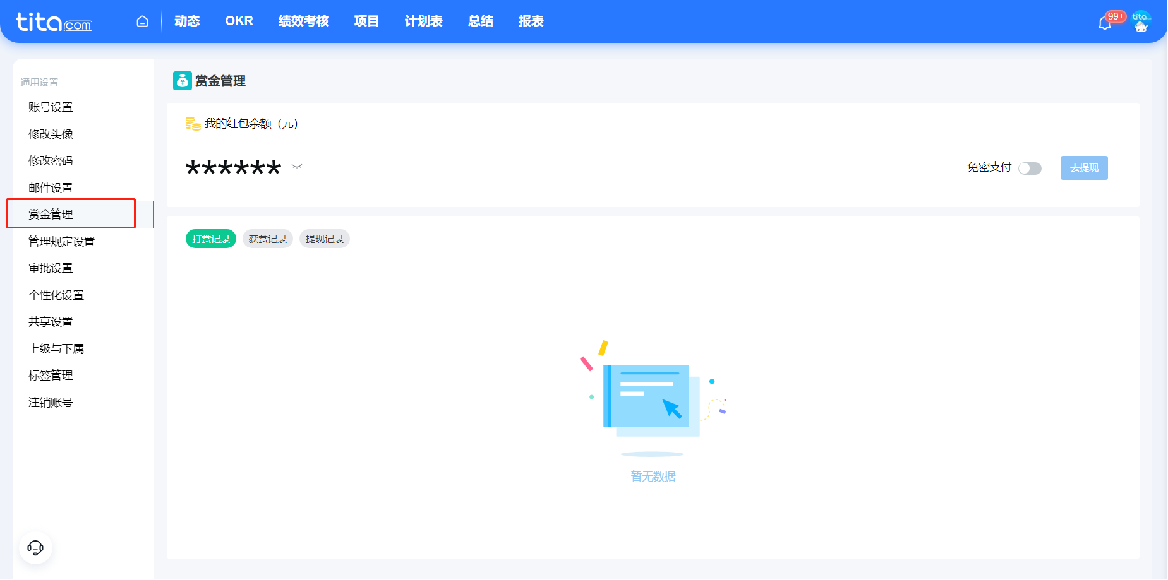The width and height of the screenshot is (1168, 580).
Task: Select 个性化设置 in the sidebar
Action: pos(56,295)
